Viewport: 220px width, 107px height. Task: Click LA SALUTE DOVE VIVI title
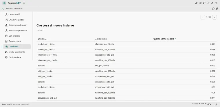pos(14,9)
